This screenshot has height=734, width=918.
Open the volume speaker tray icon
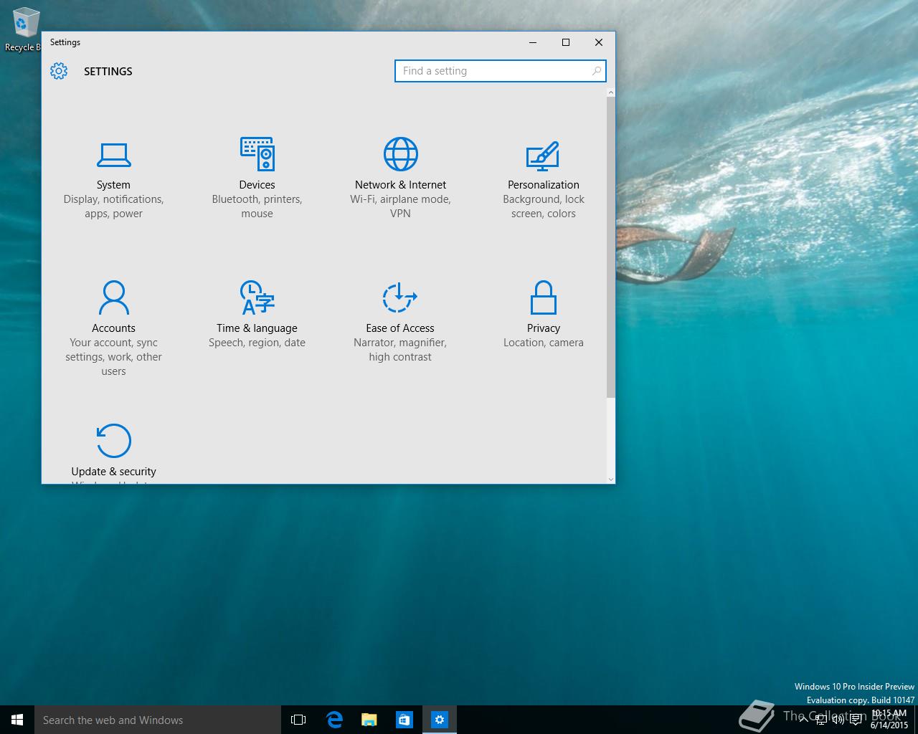838,720
